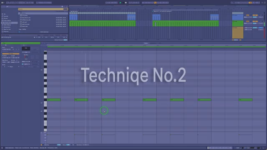Select the first green bass clip in arrangement
Screen dimensions: 267x150
(x=103, y=23)
